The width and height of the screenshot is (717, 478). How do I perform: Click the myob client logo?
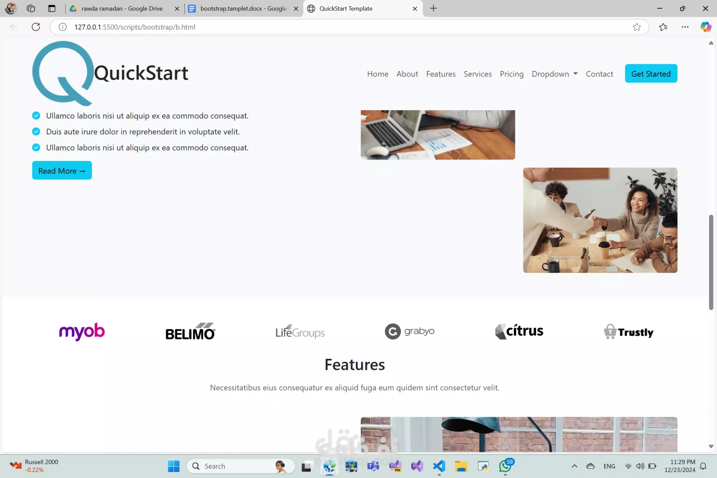point(82,332)
